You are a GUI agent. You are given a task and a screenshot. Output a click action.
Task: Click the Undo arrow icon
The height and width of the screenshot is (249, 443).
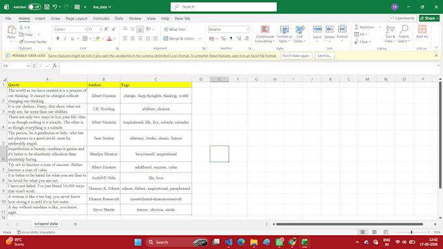coord(55,7)
